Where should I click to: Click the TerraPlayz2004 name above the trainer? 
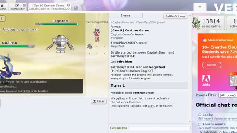[97, 22]
